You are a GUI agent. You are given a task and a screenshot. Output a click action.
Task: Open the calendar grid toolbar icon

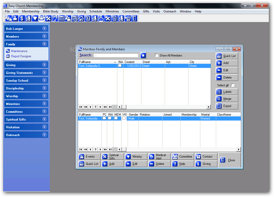(61, 18)
